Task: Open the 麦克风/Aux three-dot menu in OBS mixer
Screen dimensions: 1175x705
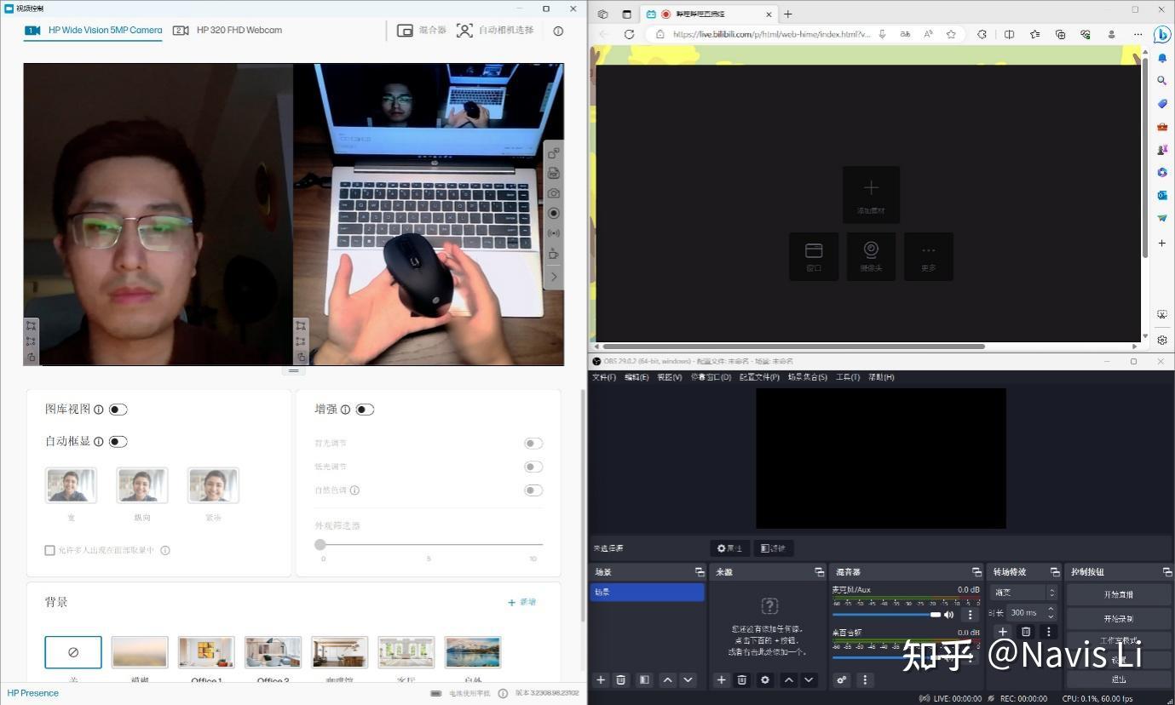Action: point(970,615)
